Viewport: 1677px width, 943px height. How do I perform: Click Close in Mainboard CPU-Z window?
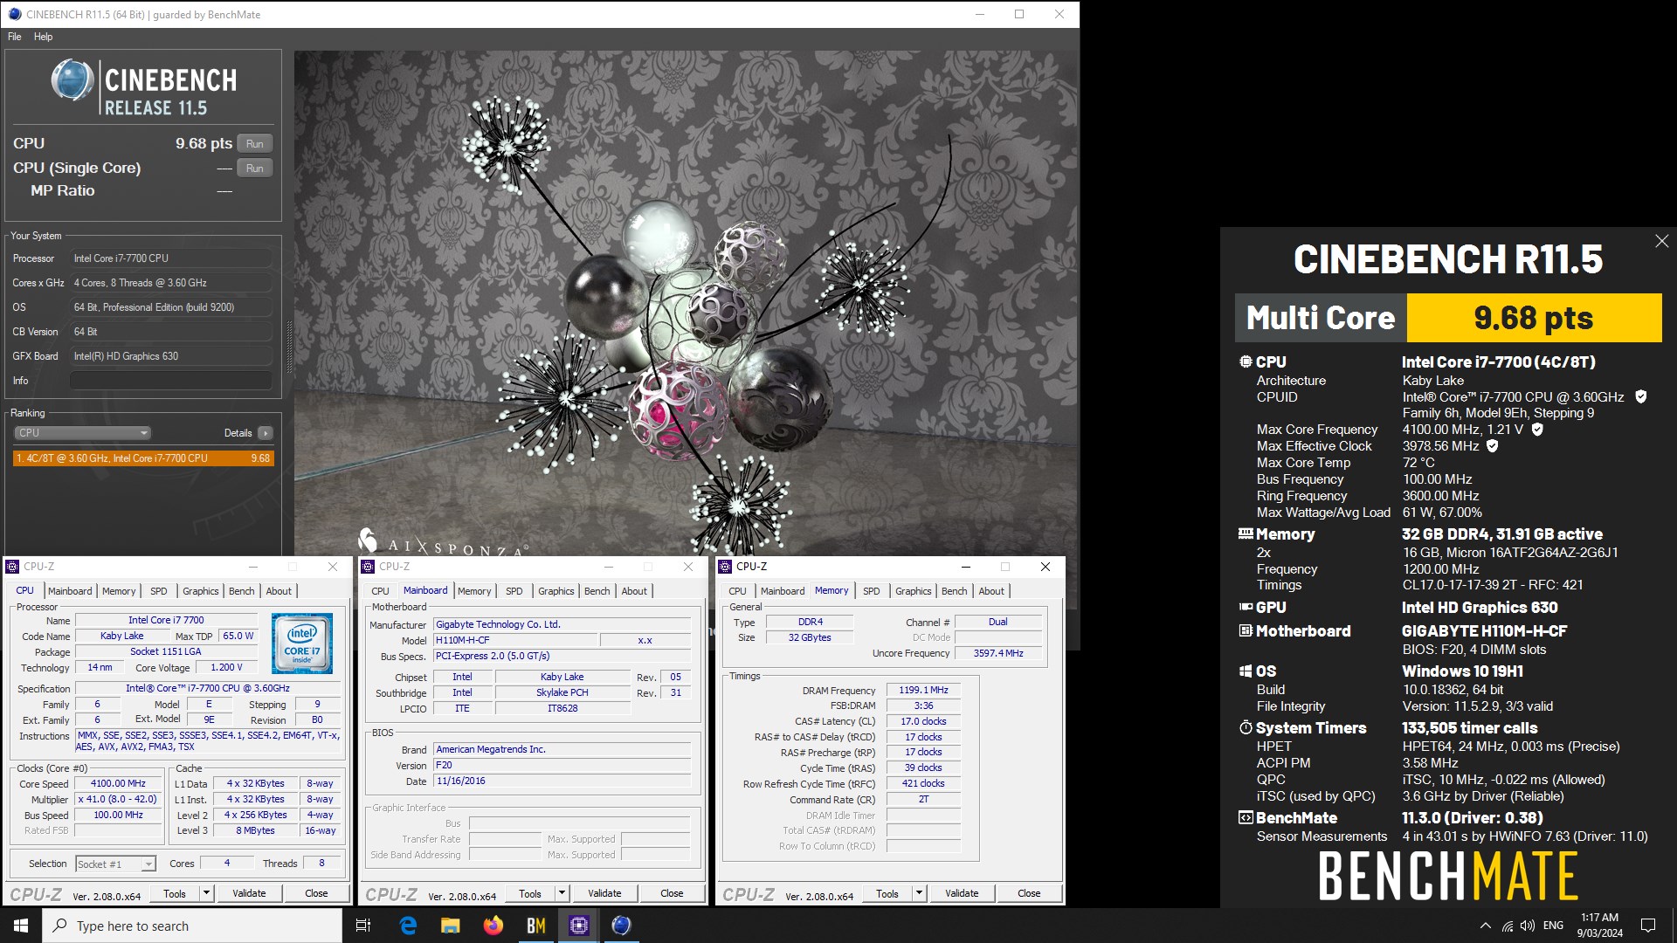(672, 893)
